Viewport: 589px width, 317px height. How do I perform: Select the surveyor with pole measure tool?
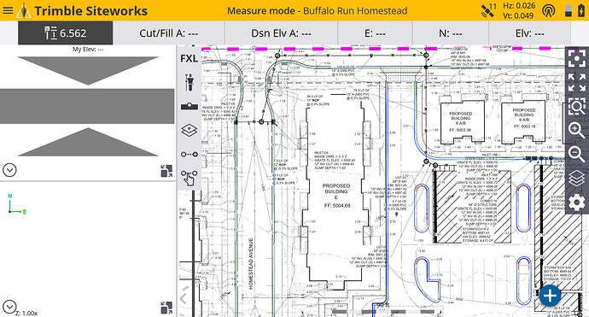click(190, 82)
